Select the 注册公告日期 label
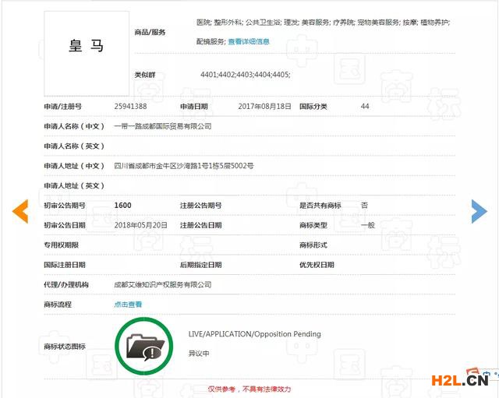The height and width of the screenshot is (398, 499). 201,225
